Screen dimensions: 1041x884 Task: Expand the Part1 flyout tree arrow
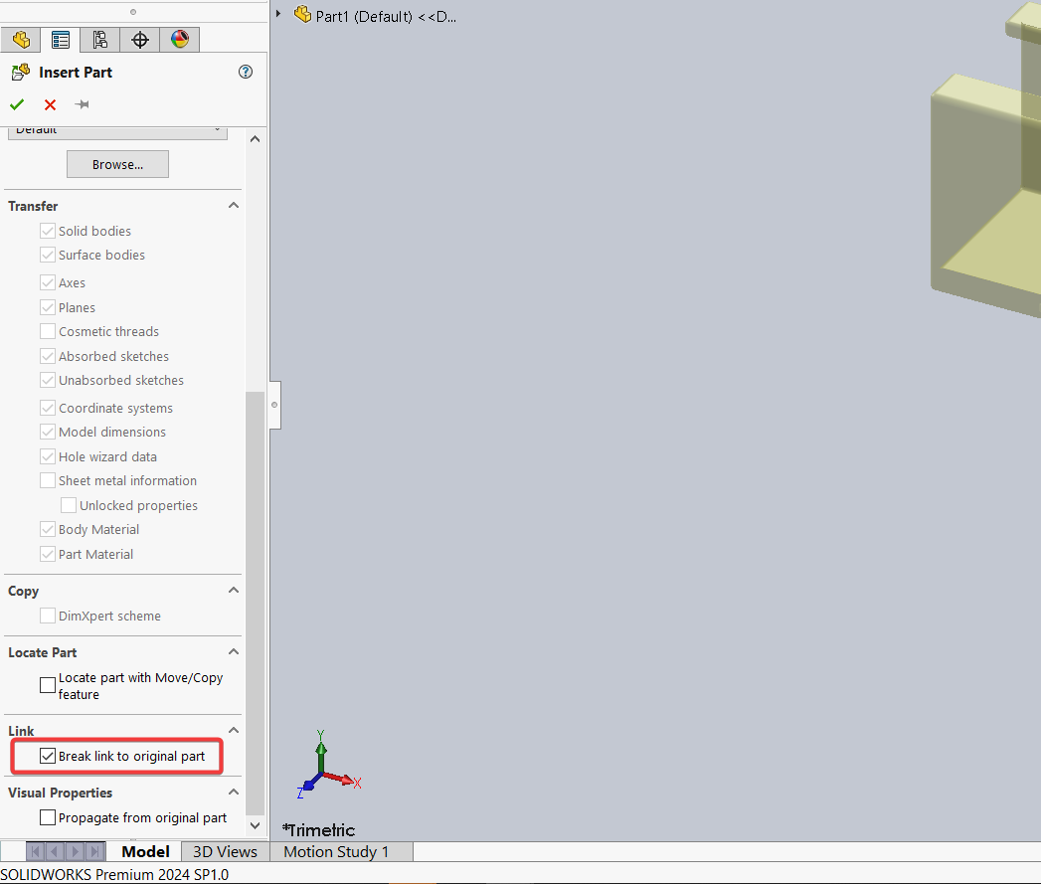point(279,15)
